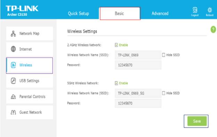Click the 2.4GHz SSID field TP-LINK_0969
Viewport: 217px width, 137px height.
pyautogui.click(x=138, y=55)
